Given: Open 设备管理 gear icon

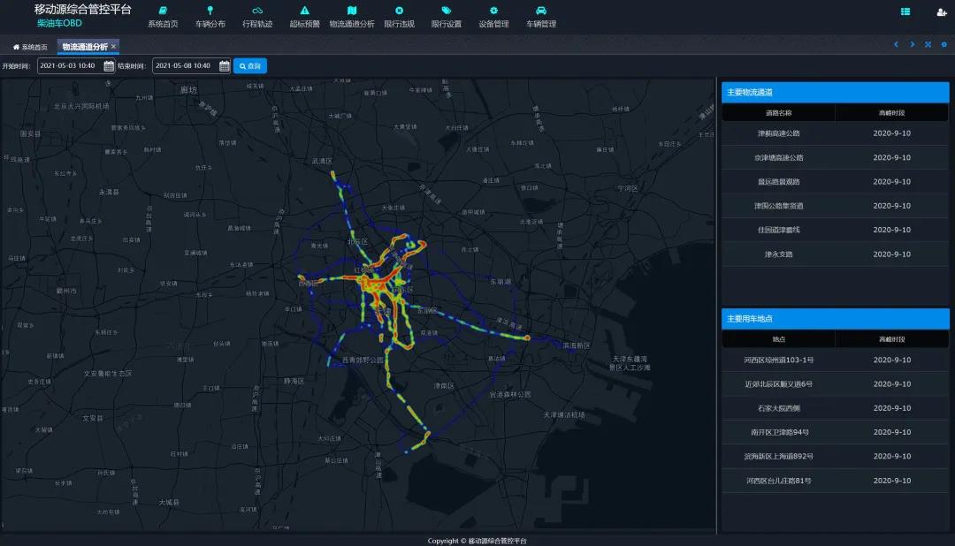Looking at the screenshot, I should tap(493, 11).
